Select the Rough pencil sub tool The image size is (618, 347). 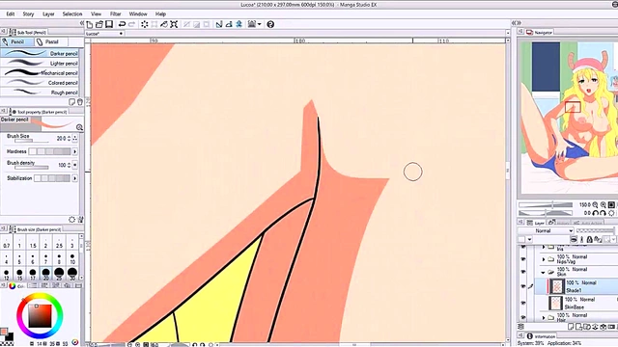[40, 93]
